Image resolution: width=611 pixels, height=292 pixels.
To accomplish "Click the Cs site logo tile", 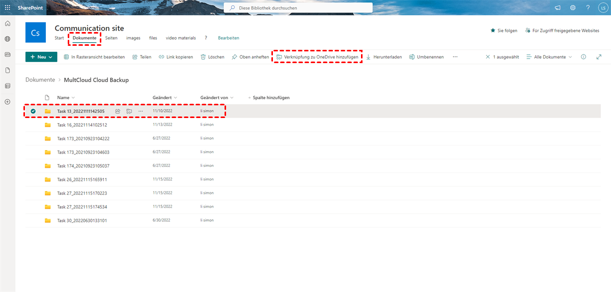I will [36, 33].
